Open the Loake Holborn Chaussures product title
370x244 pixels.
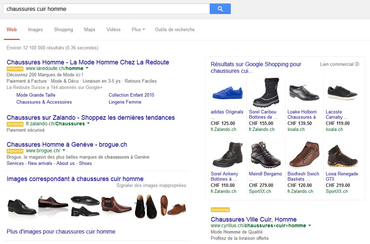pyautogui.click(x=302, y=114)
